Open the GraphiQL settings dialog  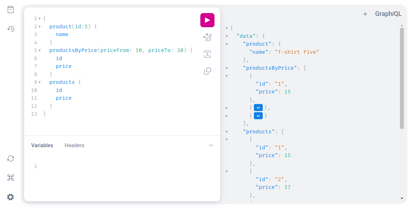click(x=10, y=197)
